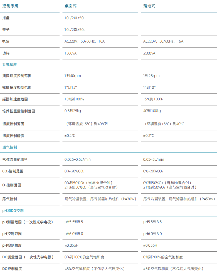The width and height of the screenshot is (217, 275).
Task: Click the footnote [2] on 气体流量范围
Action: [x=26, y=159]
